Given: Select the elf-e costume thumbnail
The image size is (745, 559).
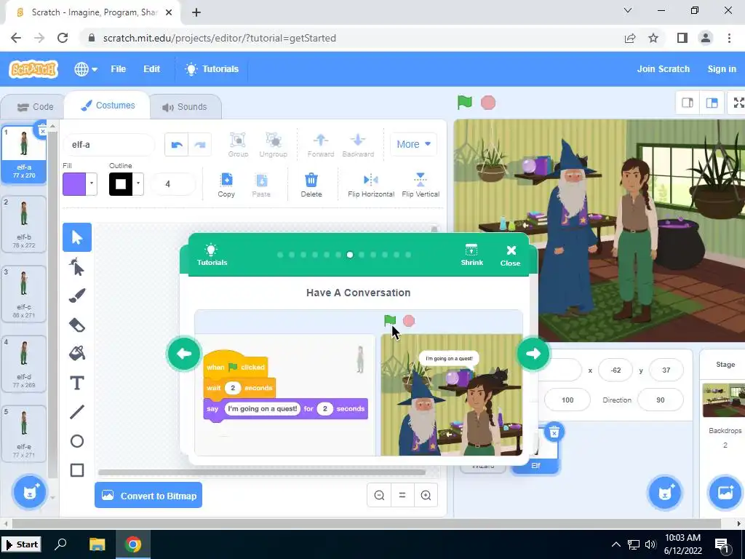Looking at the screenshot, I should (x=24, y=434).
